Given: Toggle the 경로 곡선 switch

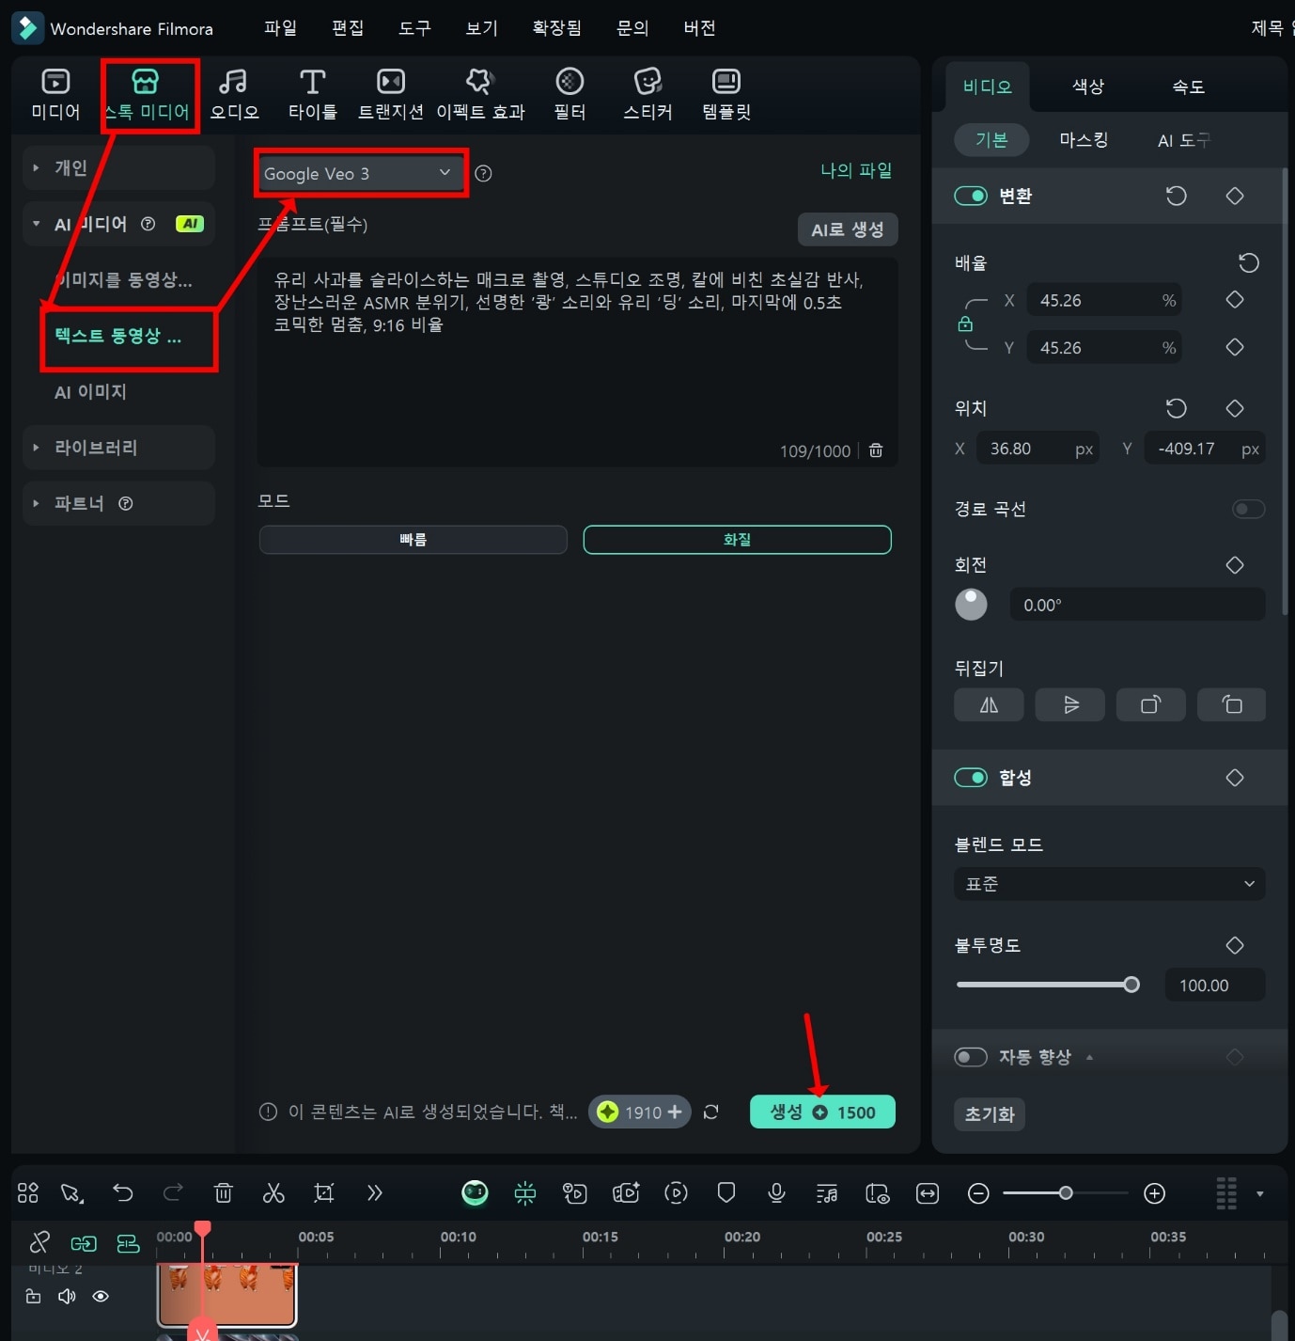Looking at the screenshot, I should [1248, 509].
